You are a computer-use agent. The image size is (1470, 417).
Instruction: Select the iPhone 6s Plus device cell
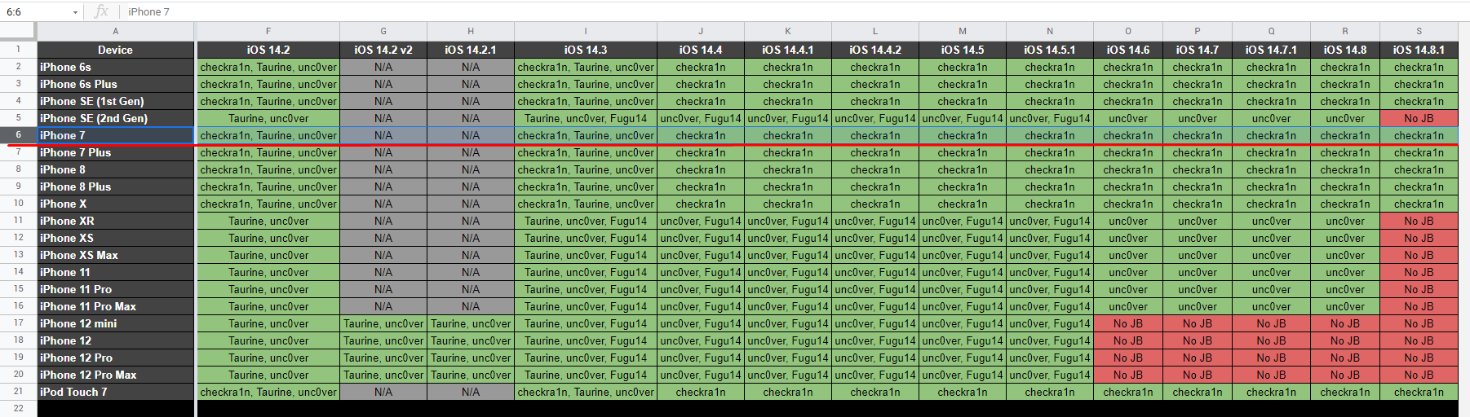point(116,84)
